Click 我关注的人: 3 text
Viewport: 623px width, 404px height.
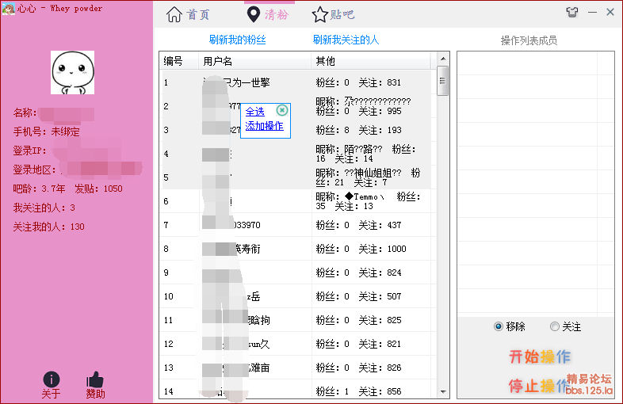(x=44, y=208)
